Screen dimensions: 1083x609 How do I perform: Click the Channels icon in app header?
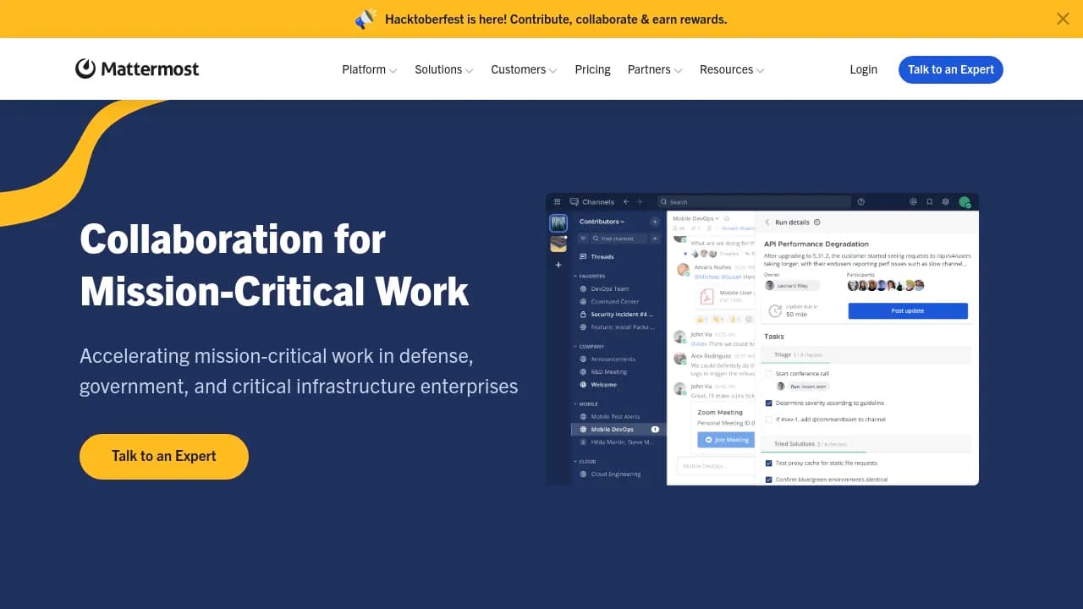tap(574, 202)
